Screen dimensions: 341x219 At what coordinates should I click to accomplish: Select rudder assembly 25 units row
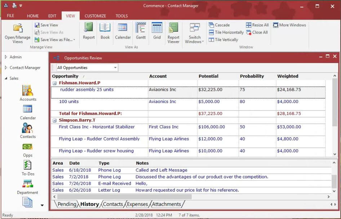pos(188,93)
